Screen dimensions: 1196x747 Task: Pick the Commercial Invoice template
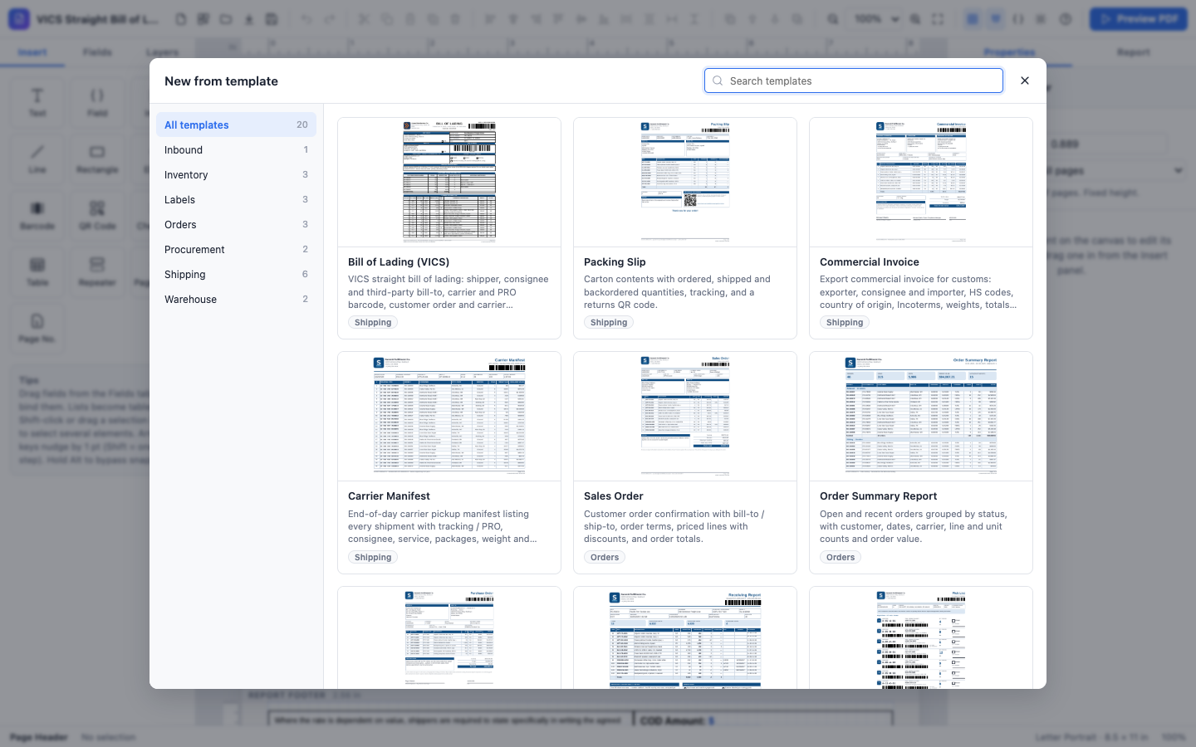click(921, 228)
